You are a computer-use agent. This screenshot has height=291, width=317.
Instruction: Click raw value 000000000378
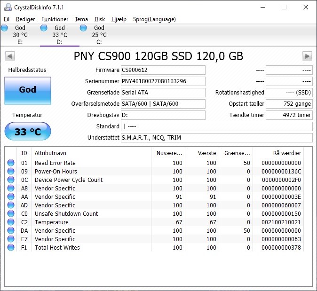[281, 248]
